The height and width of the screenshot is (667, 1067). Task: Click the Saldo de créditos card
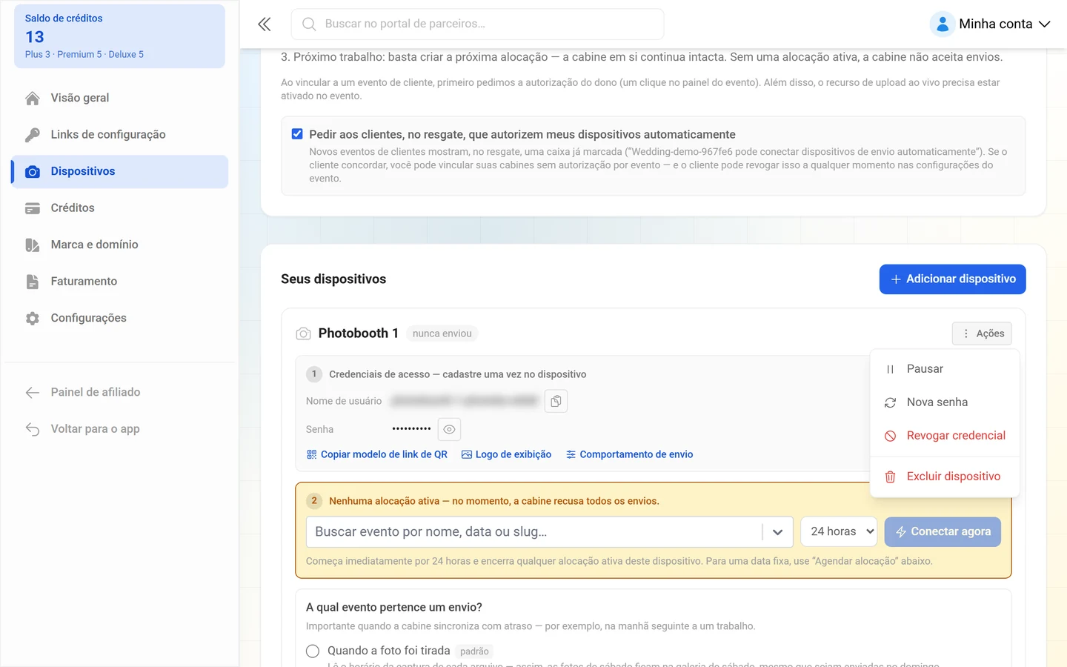click(119, 36)
